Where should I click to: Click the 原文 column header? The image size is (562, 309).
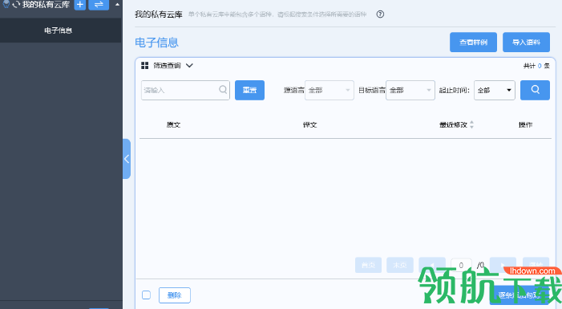(x=173, y=124)
